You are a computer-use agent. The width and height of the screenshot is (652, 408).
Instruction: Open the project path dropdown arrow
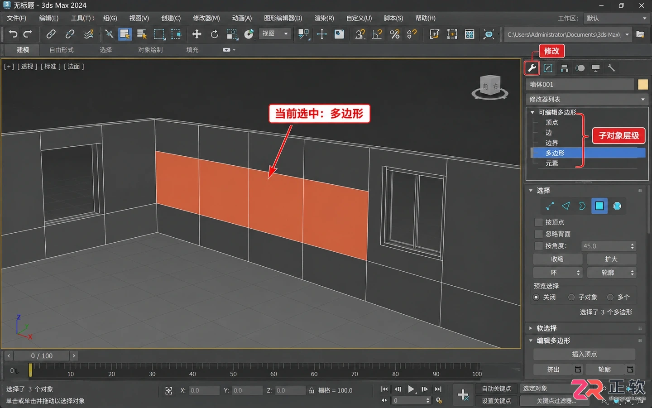point(627,34)
